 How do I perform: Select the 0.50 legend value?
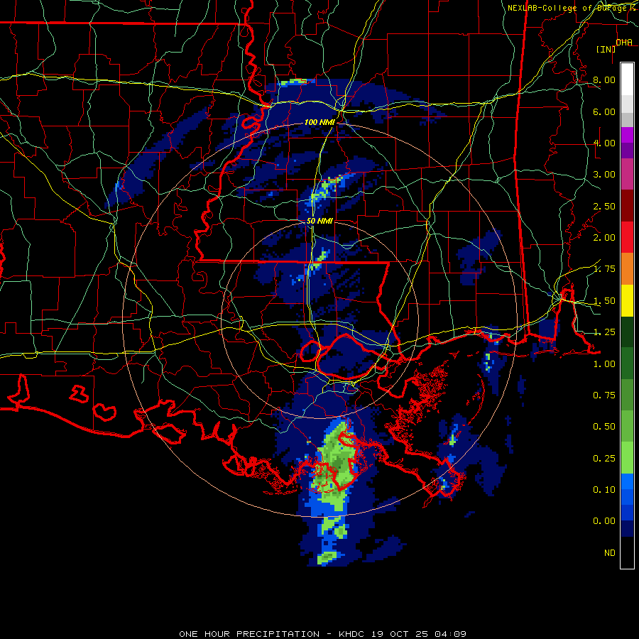click(604, 427)
